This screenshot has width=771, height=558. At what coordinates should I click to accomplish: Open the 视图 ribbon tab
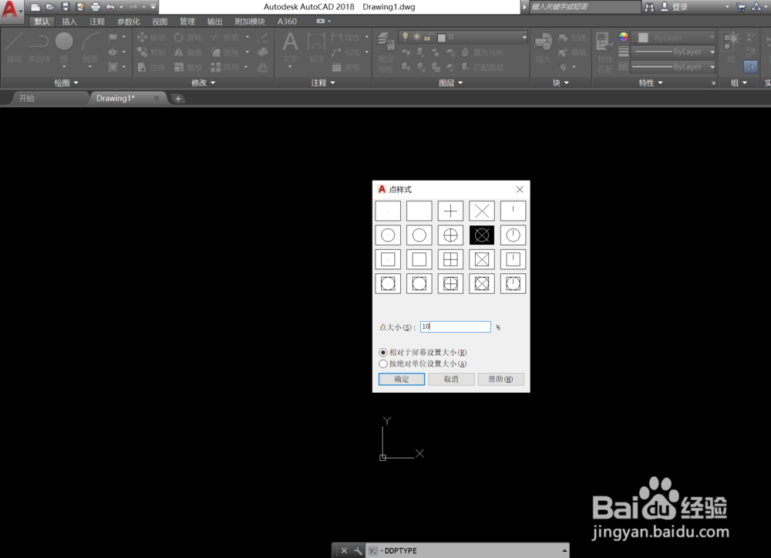click(160, 21)
